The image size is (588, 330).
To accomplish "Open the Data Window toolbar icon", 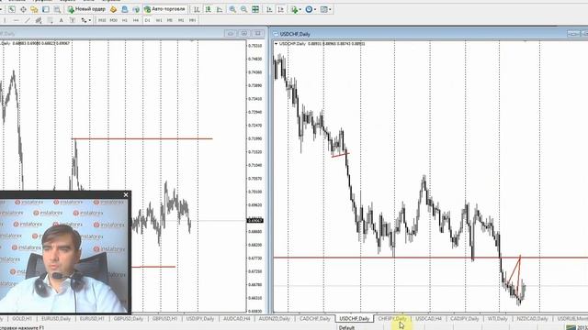I will (23, 9).
